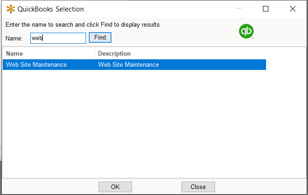The image size is (308, 195).
Task: Dismiss the dialog with the Close button
Action: click(x=198, y=187)
